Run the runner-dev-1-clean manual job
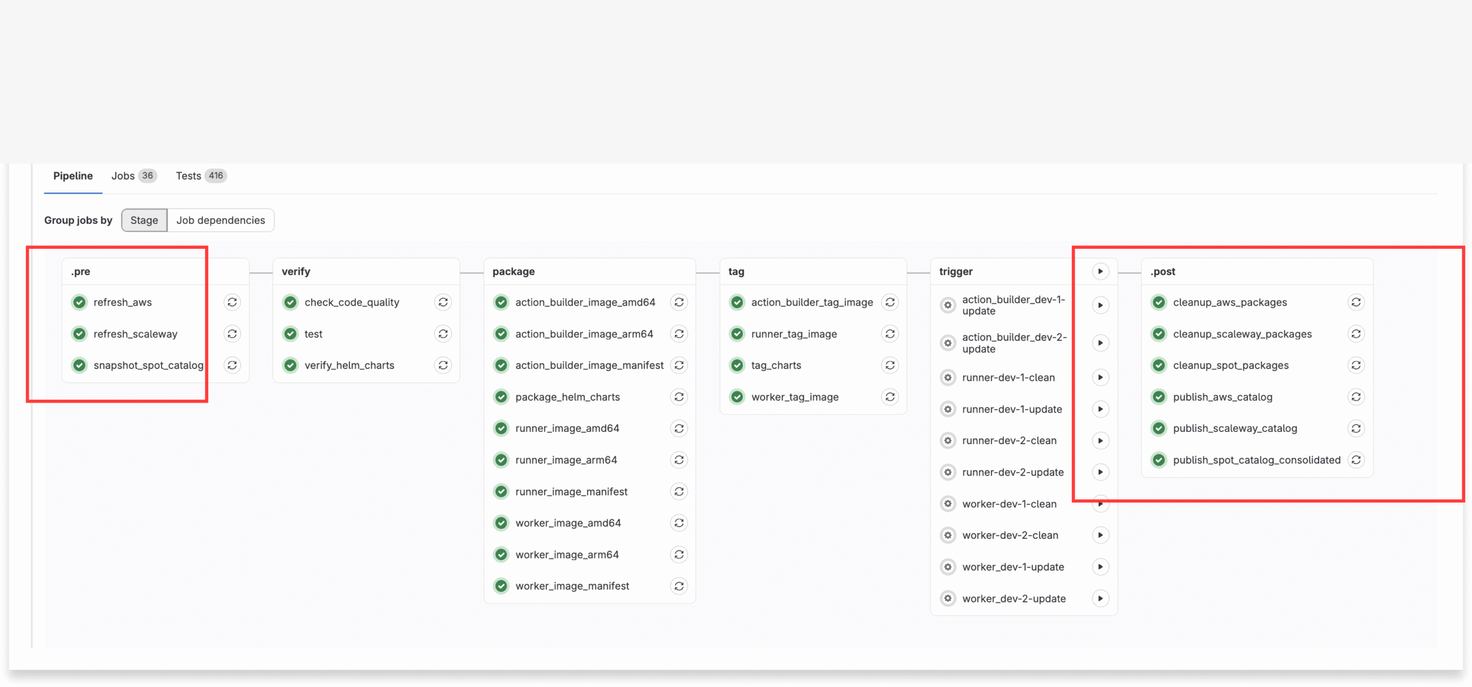Viewport: 1472px width, 687px height. 1100,377
